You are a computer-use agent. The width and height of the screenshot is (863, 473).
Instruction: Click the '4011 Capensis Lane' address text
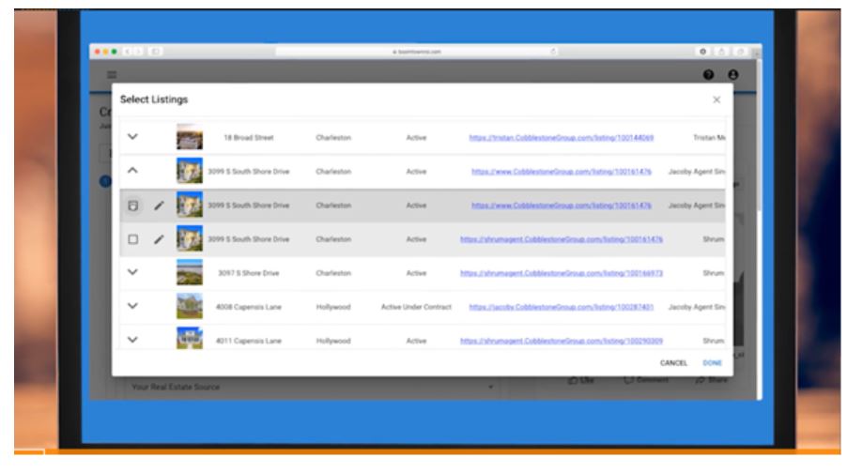pyautogui.click(x=248, y=341)
